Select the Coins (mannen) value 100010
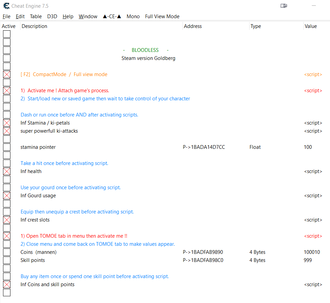Screen dimensions: 330x303 pyautogui.click(x=312, y=252)
